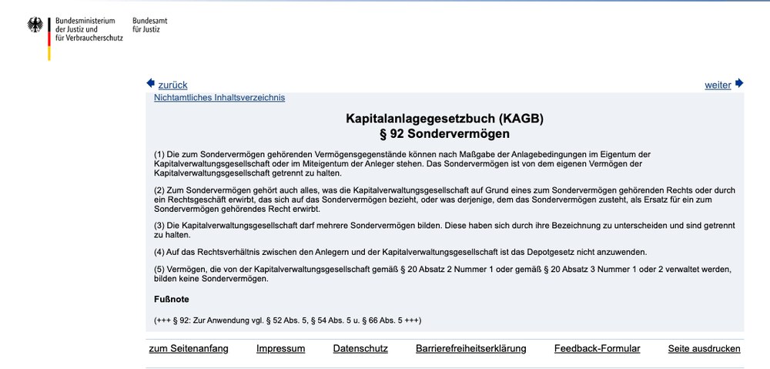Go to next section via weiter link
The image size is (770, 369).
(x=718, y=85)
